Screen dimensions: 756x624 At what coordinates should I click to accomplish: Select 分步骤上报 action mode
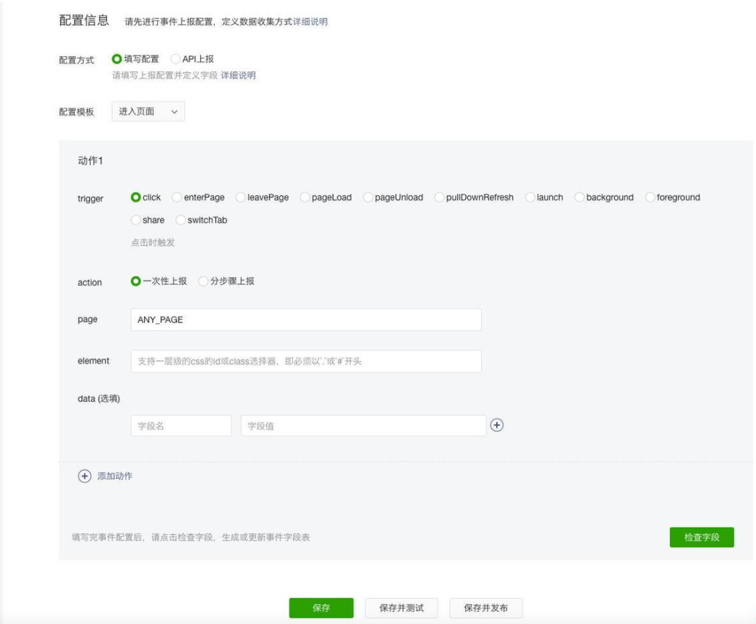tap(203, 281)
